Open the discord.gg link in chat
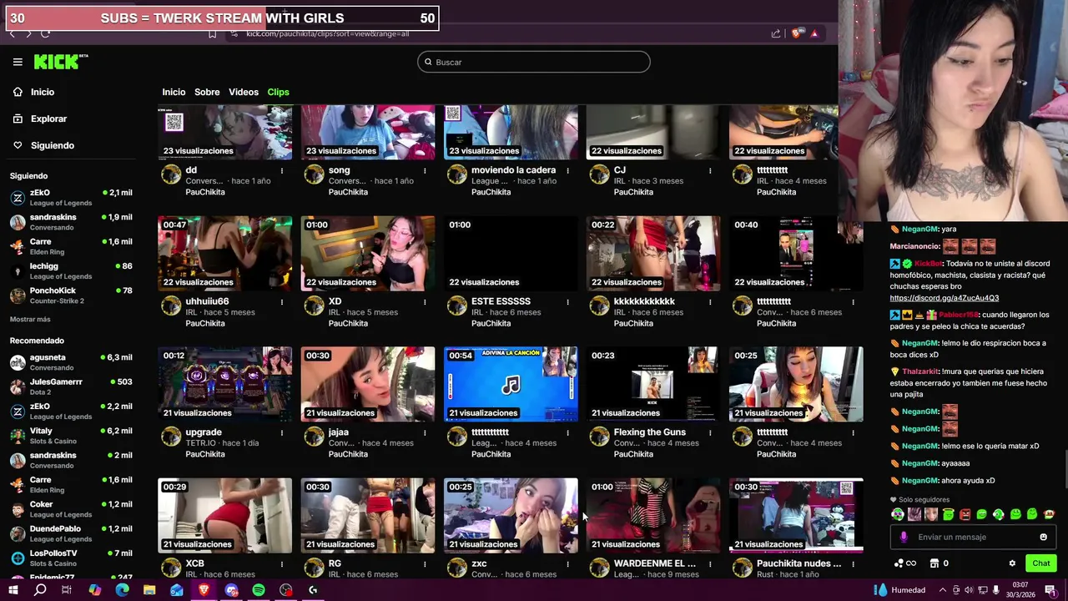The width and height of the screenshot is (1068, 601). (944, 298)
